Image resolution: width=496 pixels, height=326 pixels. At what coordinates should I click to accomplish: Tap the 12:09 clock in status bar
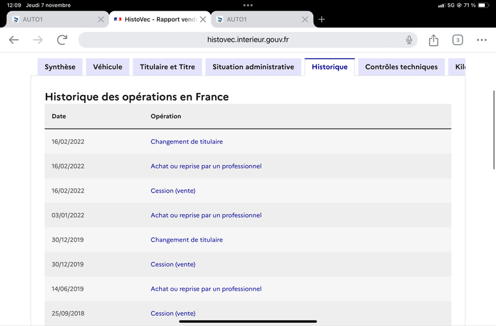14,5
